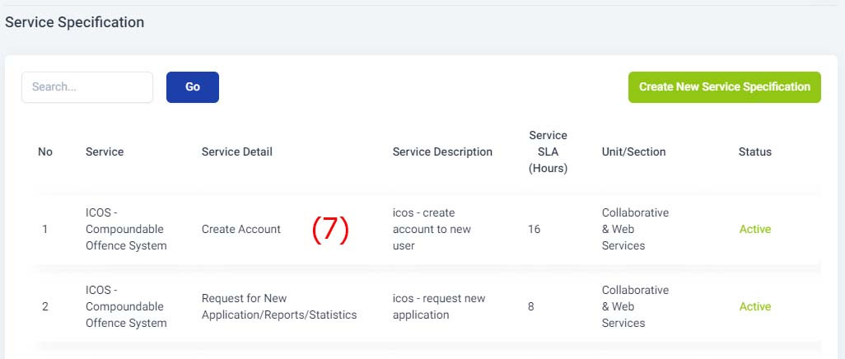Select the ICOS service cell in row 1

point(126,229)
